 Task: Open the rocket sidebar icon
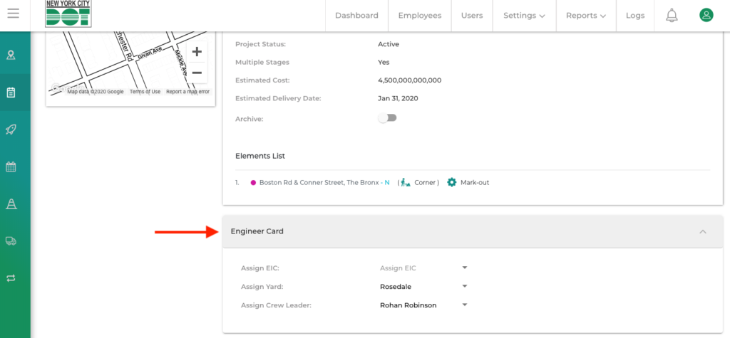click(x=11, y=130)
